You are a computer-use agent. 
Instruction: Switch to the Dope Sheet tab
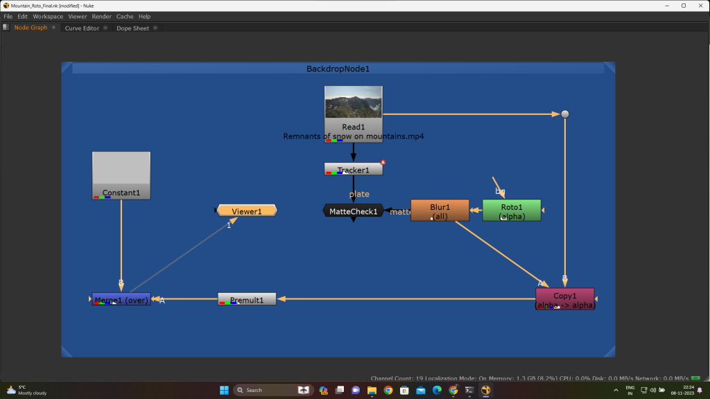point(132,28)
